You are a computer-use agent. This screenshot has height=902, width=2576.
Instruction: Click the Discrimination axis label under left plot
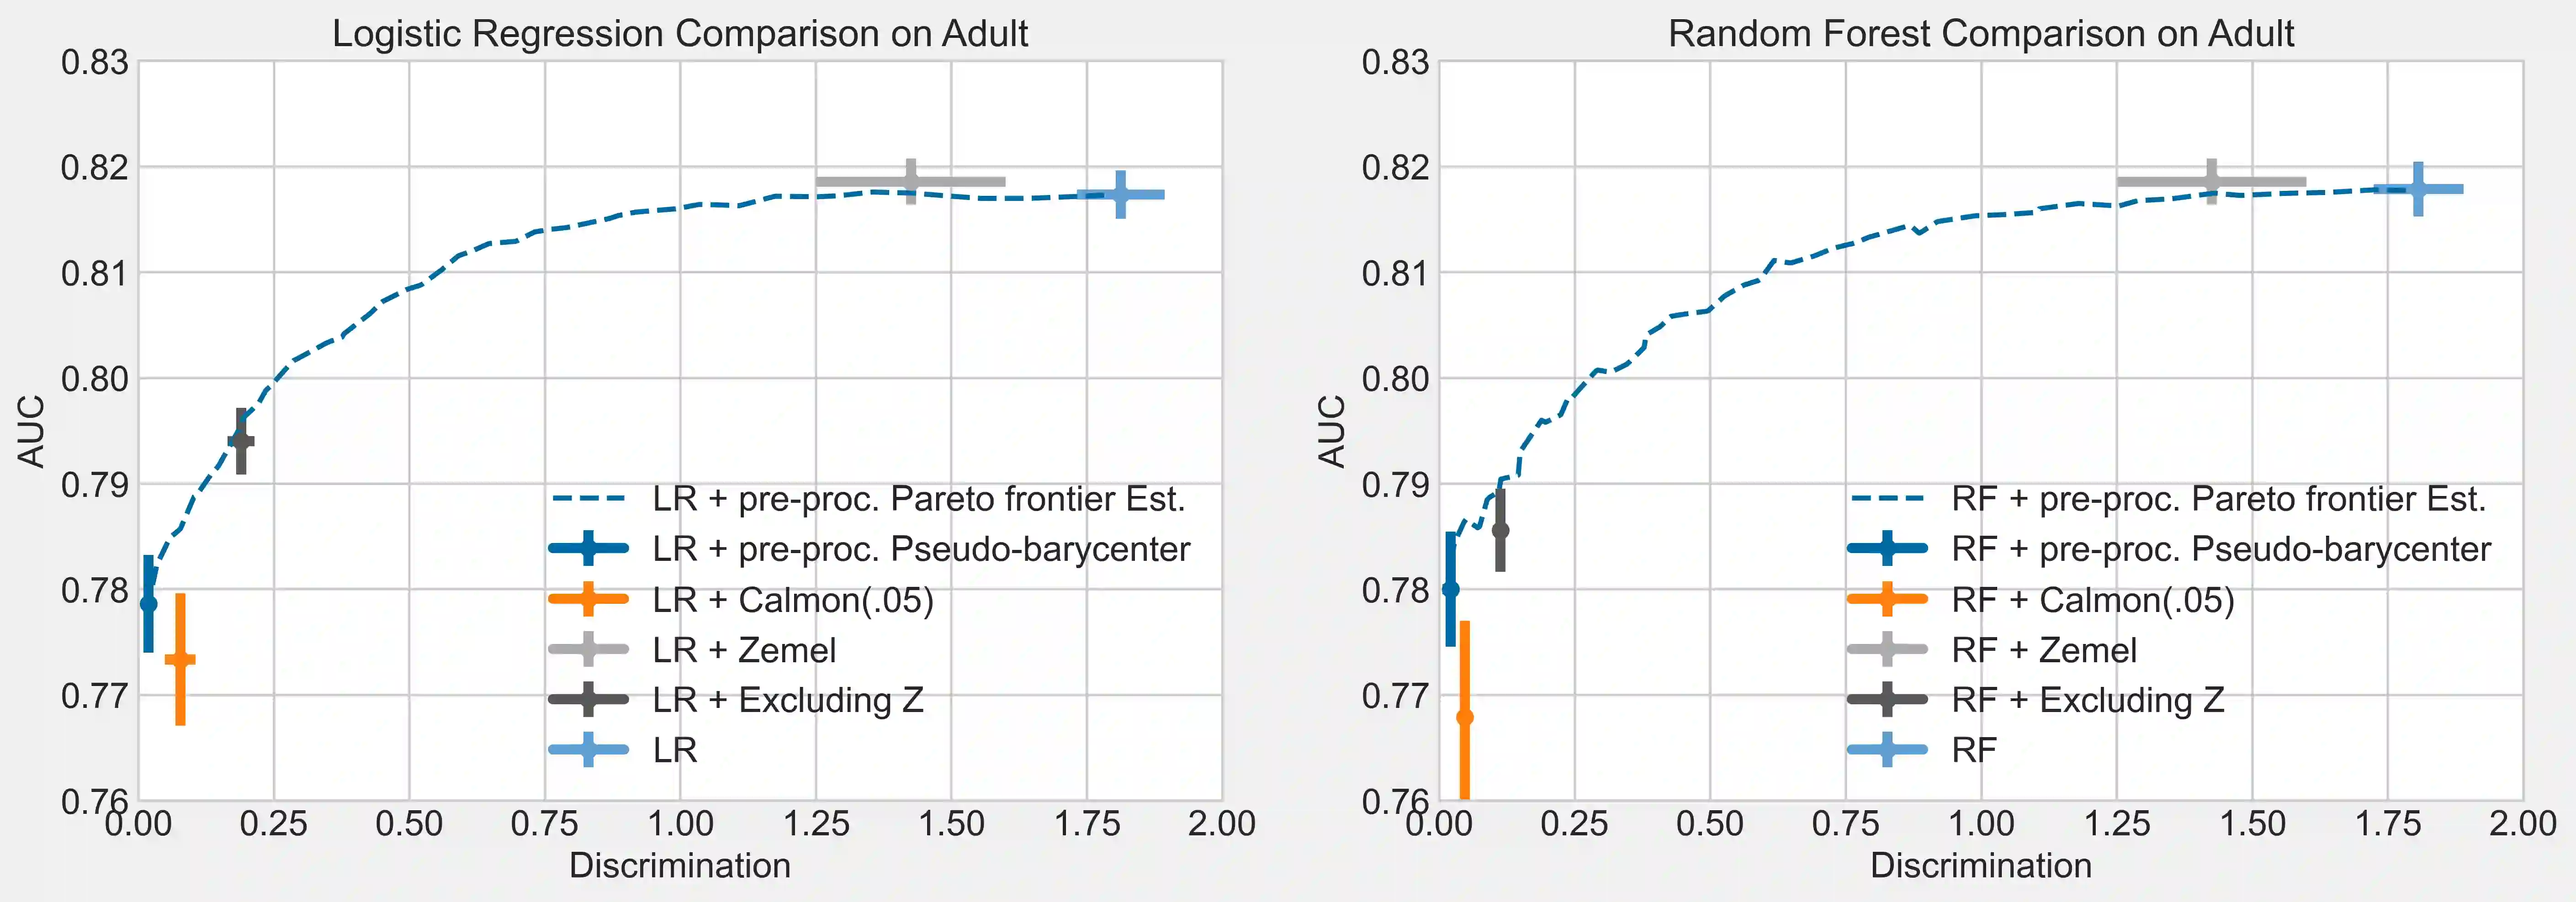click(680, 866)
